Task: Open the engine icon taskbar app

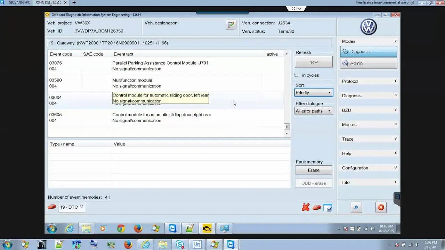Action: coord(207,228)
